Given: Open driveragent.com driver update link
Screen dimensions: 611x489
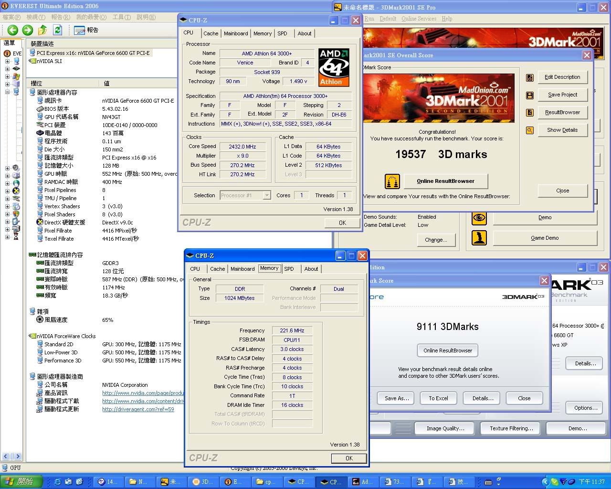Looking at the screenshot, I should pos(138,409).
